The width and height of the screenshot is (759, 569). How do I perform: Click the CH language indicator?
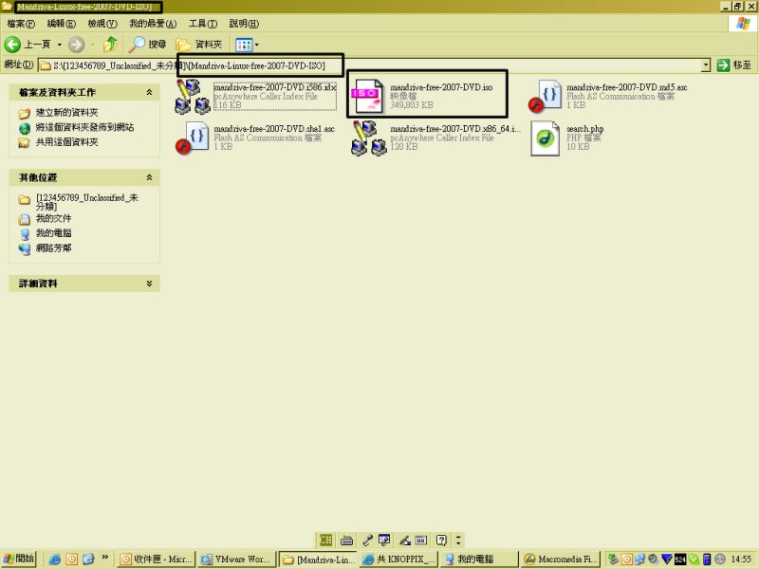coord(325,540)
